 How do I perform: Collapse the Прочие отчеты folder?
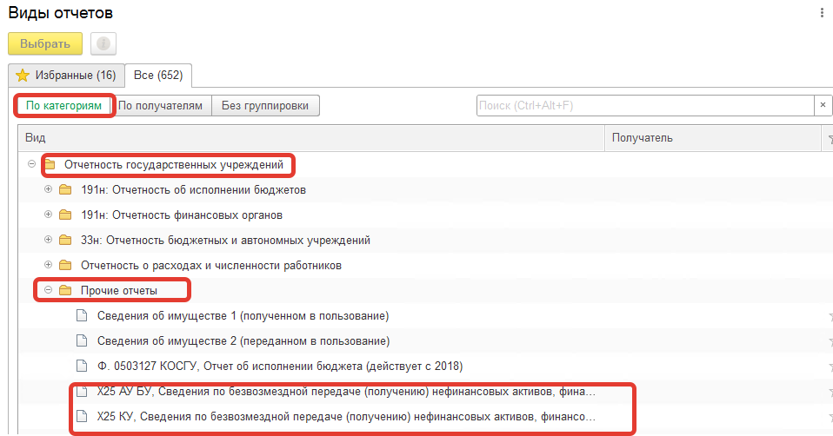click(x=49, y=290)
